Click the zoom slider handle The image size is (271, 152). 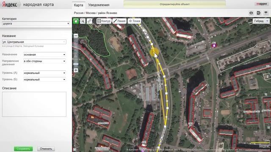[76, 64]
